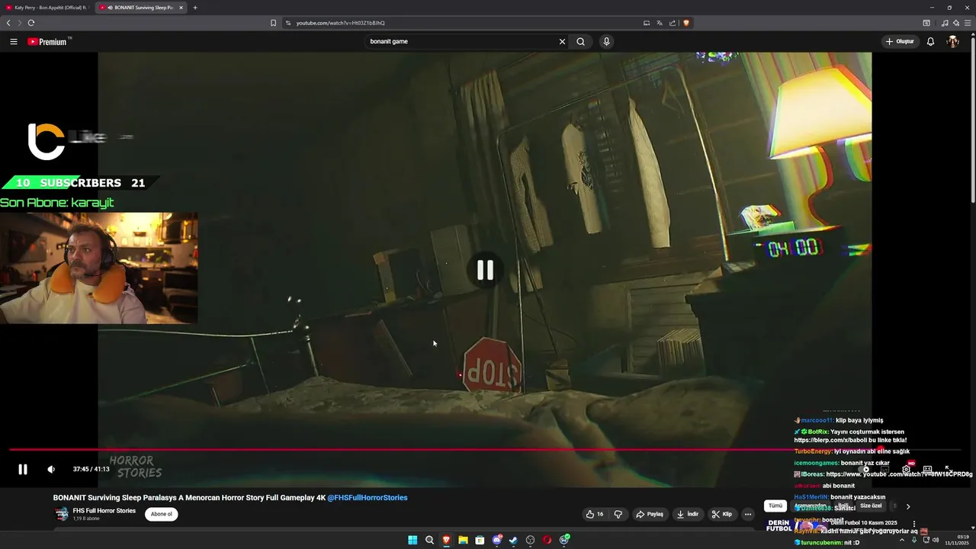Go to YouTube Premium home logo

49,41
